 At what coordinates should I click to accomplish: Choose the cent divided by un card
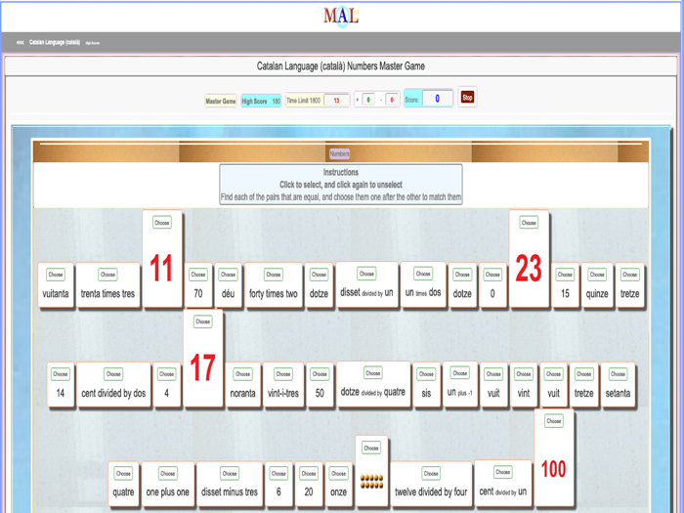[x=502, y=472]
